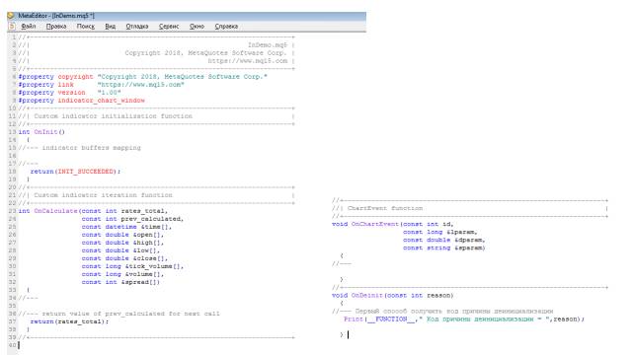Click the MetaEditor application icon in title bar
This screenshot has width=632, height=355.
11,16
